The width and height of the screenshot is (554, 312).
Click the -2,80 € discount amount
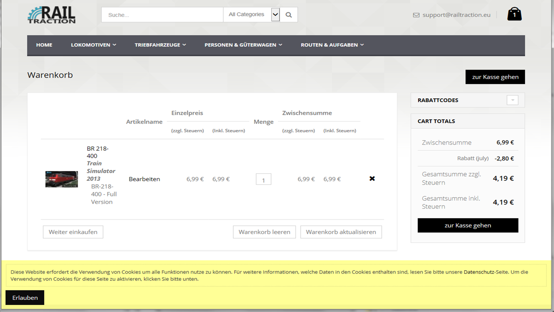[504, 158]
